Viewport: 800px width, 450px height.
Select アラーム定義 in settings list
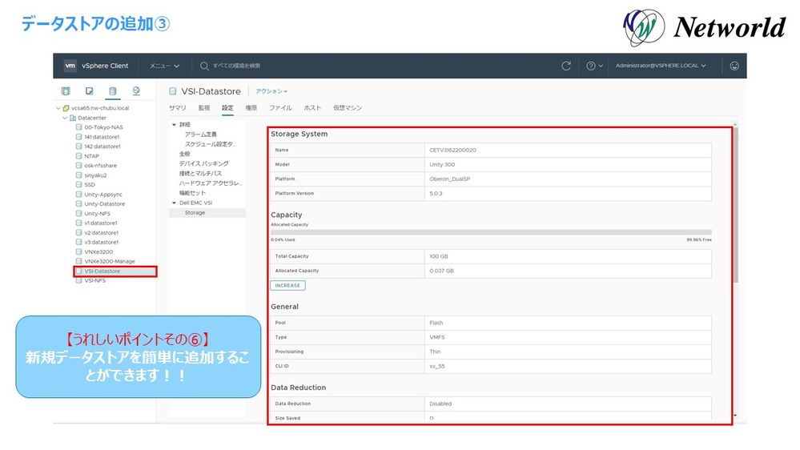[x=200, y=135]
